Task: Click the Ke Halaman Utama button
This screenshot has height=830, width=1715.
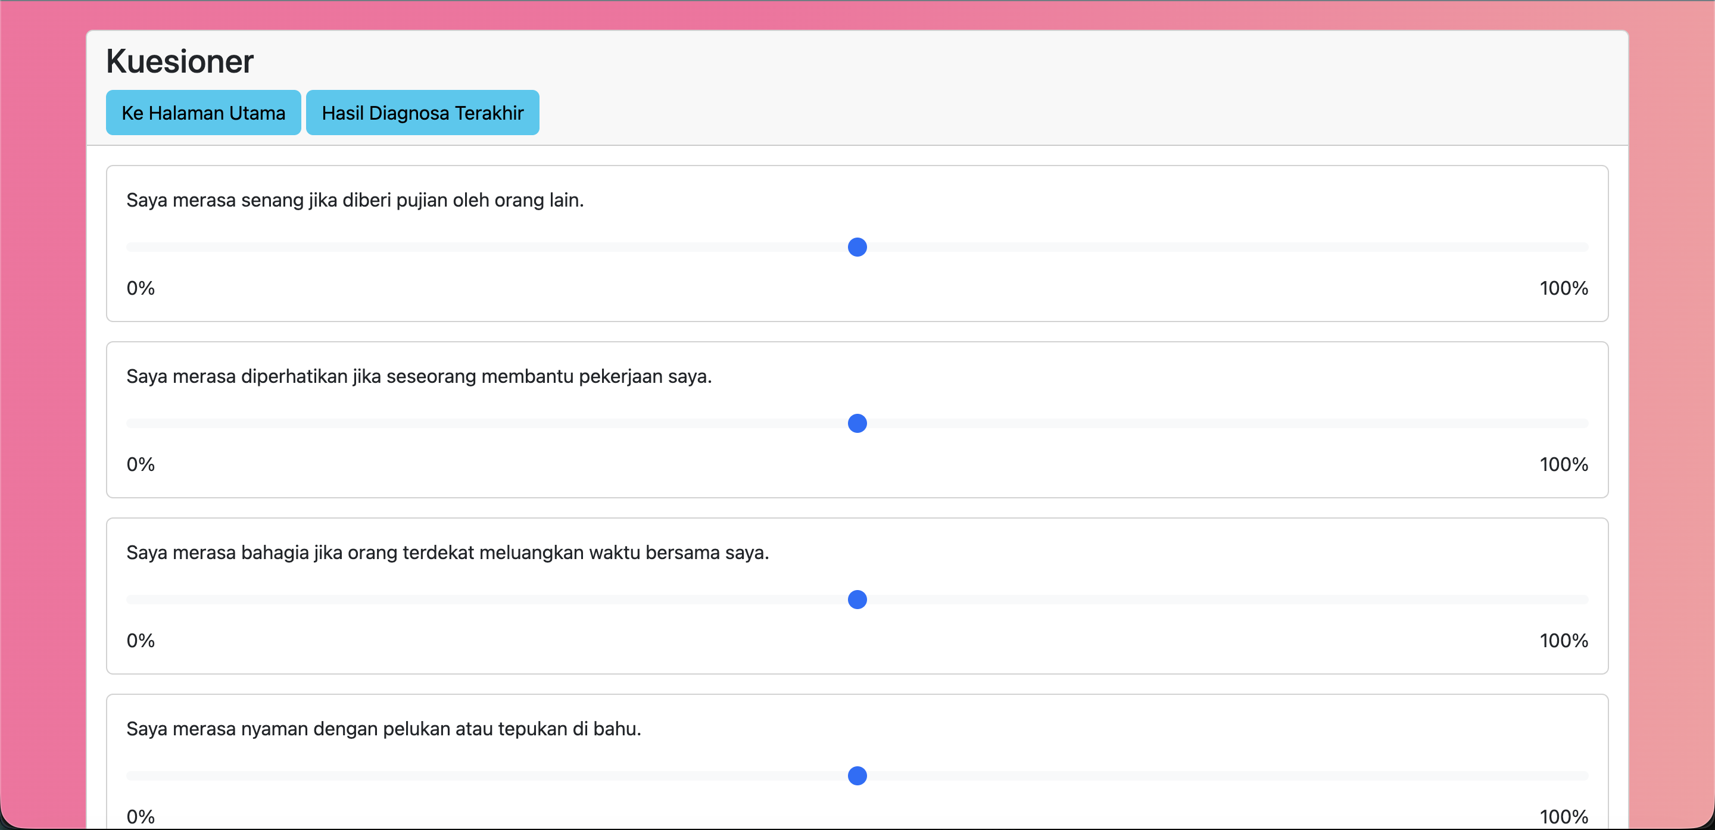Action: [203, 113]
